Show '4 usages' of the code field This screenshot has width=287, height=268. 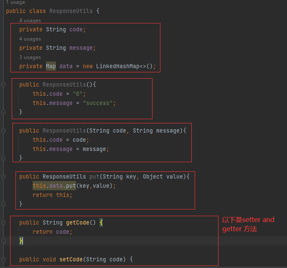click(30, 20)
